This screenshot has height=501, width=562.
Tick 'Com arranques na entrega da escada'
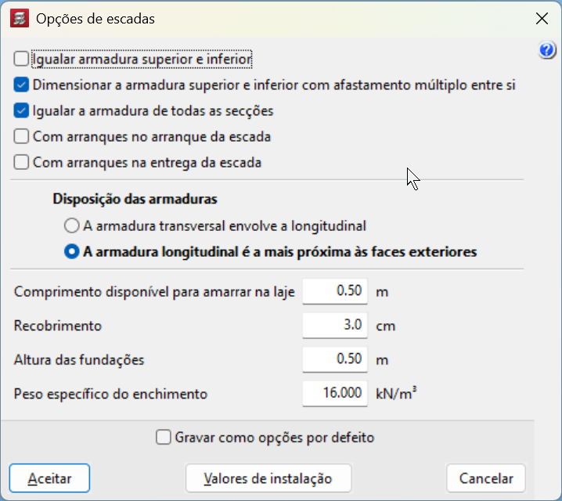point(21,163)
